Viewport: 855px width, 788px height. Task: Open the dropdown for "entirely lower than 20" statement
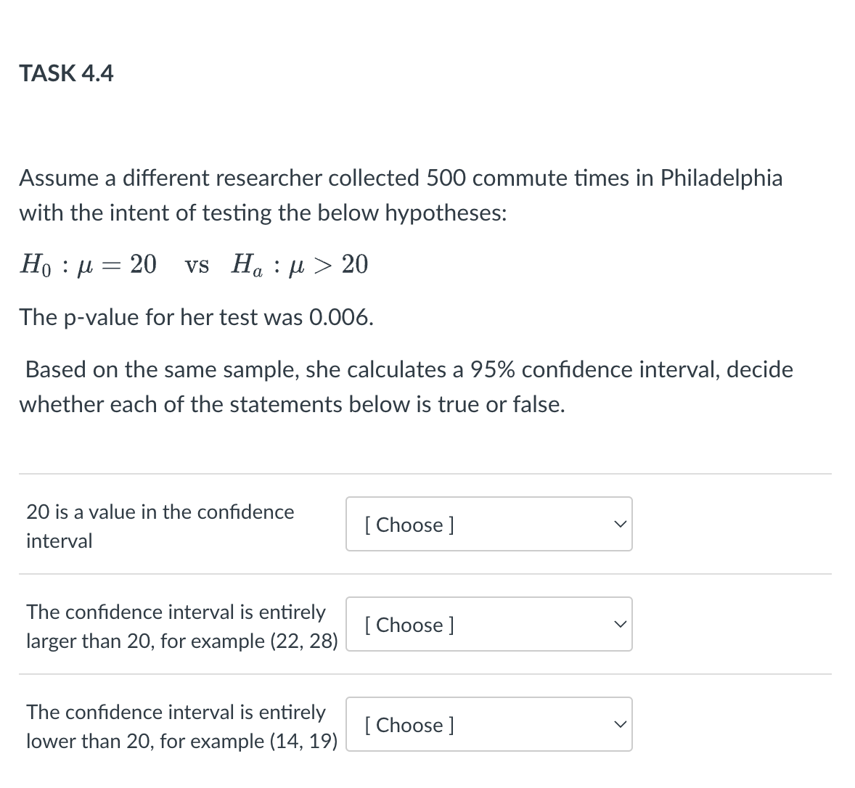488,724
